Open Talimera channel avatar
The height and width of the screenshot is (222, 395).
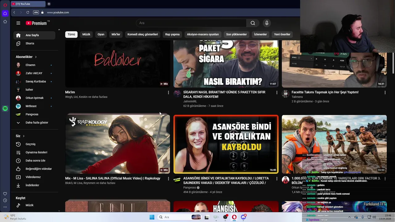pyautogui.click(x=285, y=94)
